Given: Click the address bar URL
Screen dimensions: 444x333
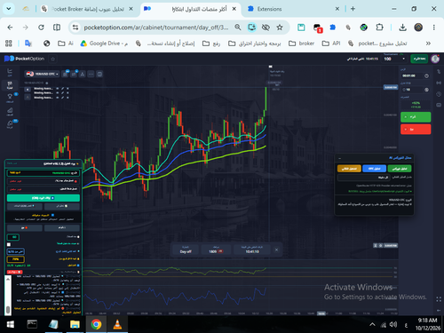Looking at the screenshot, I should [x=156, y=28].
